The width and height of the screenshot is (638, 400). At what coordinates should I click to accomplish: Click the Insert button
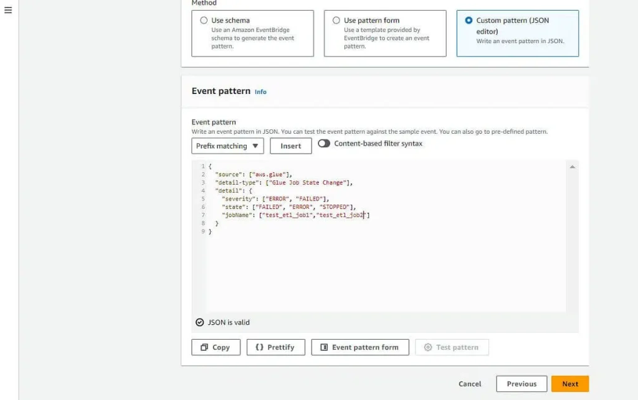tap(290, 146)
